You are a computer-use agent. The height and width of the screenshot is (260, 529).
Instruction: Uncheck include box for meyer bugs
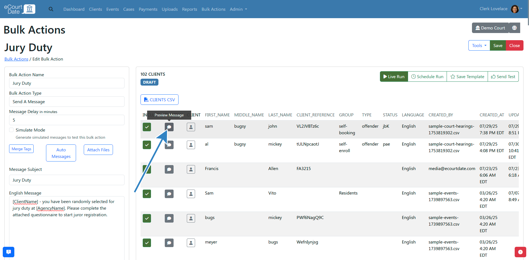coord(147,243)
